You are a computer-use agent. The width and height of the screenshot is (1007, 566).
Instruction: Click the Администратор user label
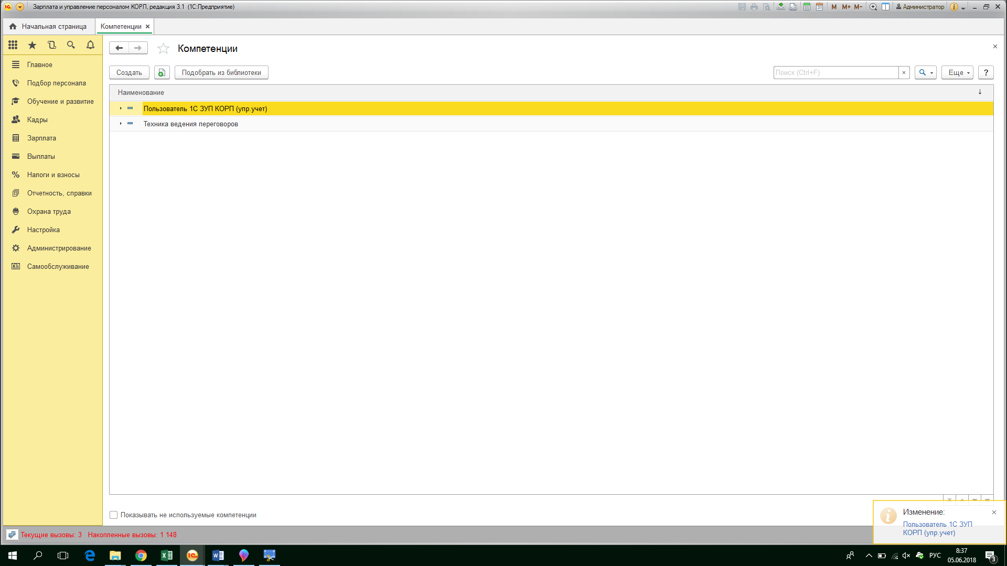point(920,7)
